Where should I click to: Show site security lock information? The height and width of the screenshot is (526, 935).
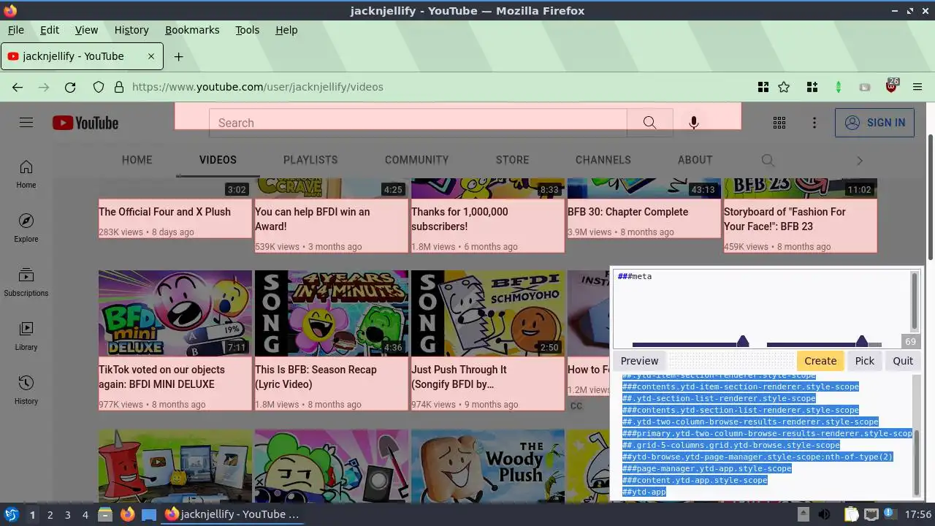119,87
